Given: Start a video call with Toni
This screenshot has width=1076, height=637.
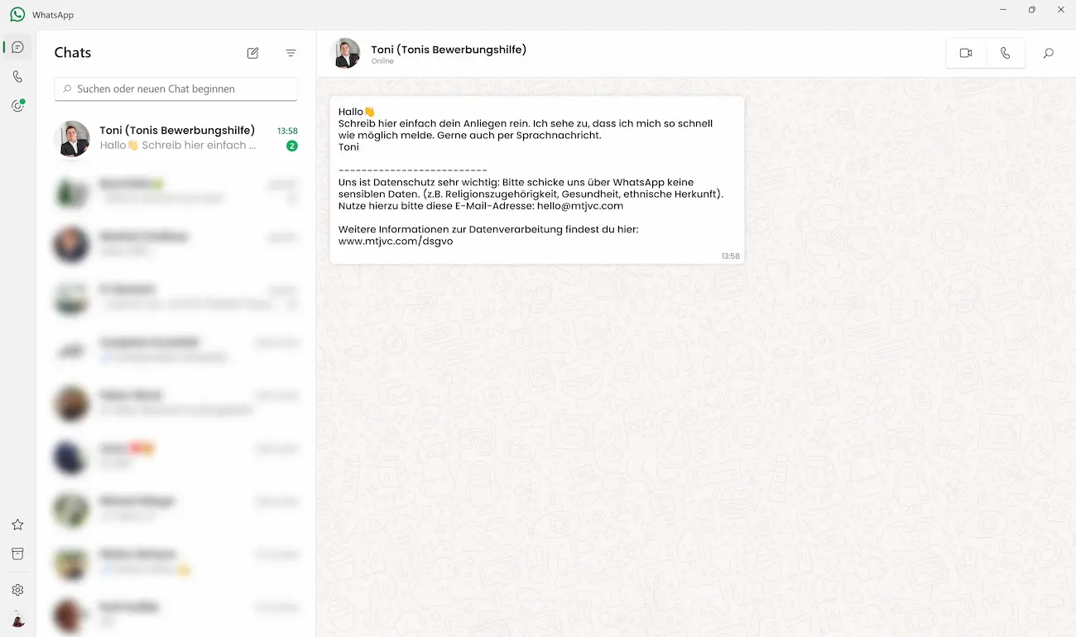Looking at the screenshot, I should (966, 53).
